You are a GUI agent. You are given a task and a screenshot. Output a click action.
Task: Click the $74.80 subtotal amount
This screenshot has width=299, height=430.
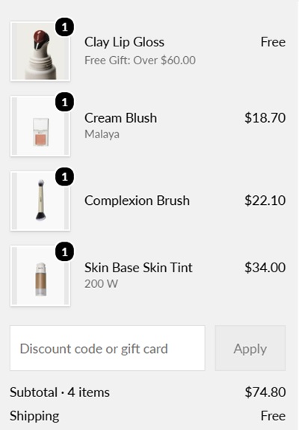[x=265, y=392]
